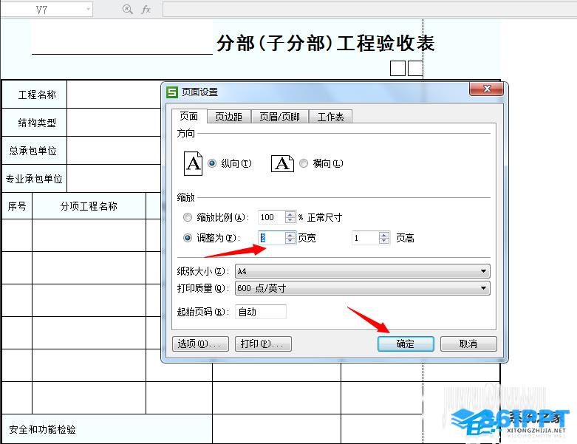Screen dimensions: 577x444
Task: Open the 打印质量 600 点/英寸 dropdown
Action: [x=483, y=288]
